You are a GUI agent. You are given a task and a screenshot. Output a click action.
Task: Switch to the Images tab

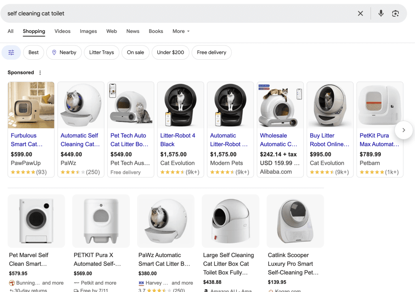tap(88, 31)
